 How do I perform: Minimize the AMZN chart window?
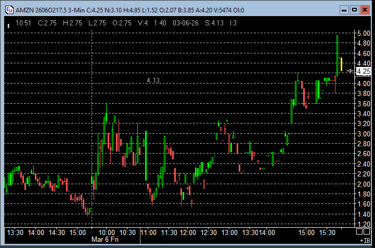343,9
